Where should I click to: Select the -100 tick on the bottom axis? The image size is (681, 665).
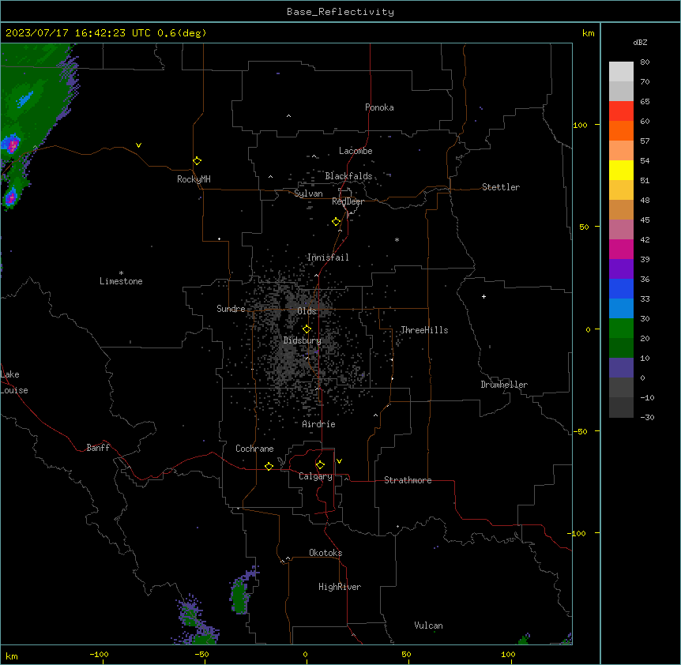99,654
